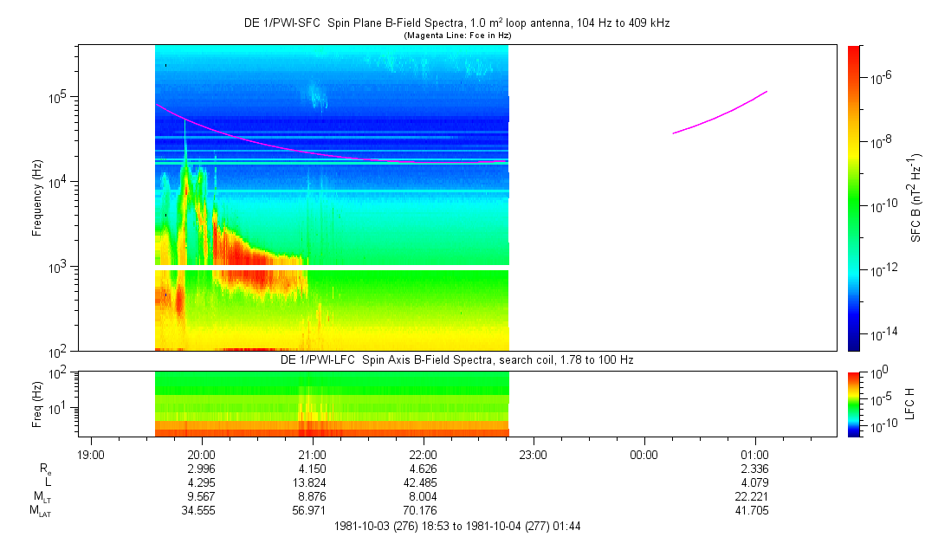The height and width of the screenshot is (537, 938).
Task: Click the Frequency (Hz) y-axis label
Action: pos(37,197)
